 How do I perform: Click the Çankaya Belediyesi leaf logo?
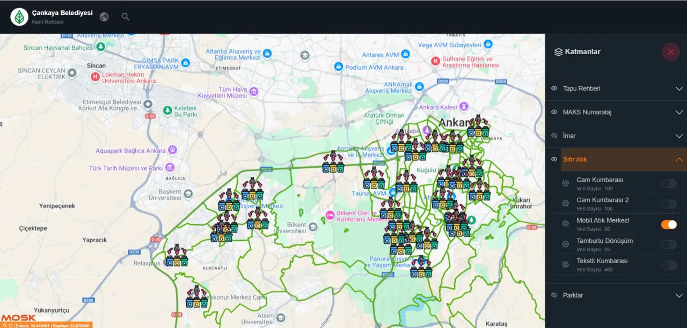(20, 17)
